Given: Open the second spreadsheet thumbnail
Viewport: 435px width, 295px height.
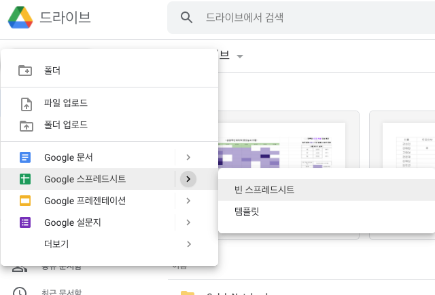Looking at the screenshot, I should point(402,140).
